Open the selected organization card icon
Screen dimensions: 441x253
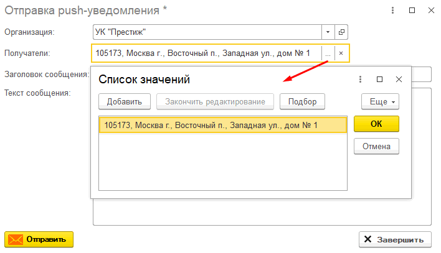pos(342,32)
